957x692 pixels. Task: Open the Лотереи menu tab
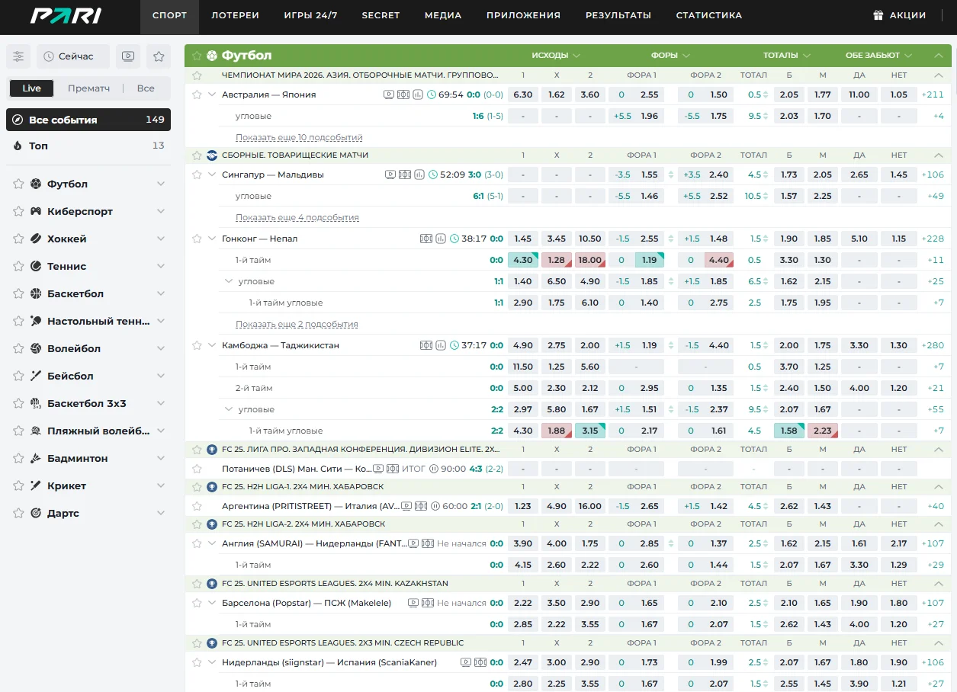point(235,15)
